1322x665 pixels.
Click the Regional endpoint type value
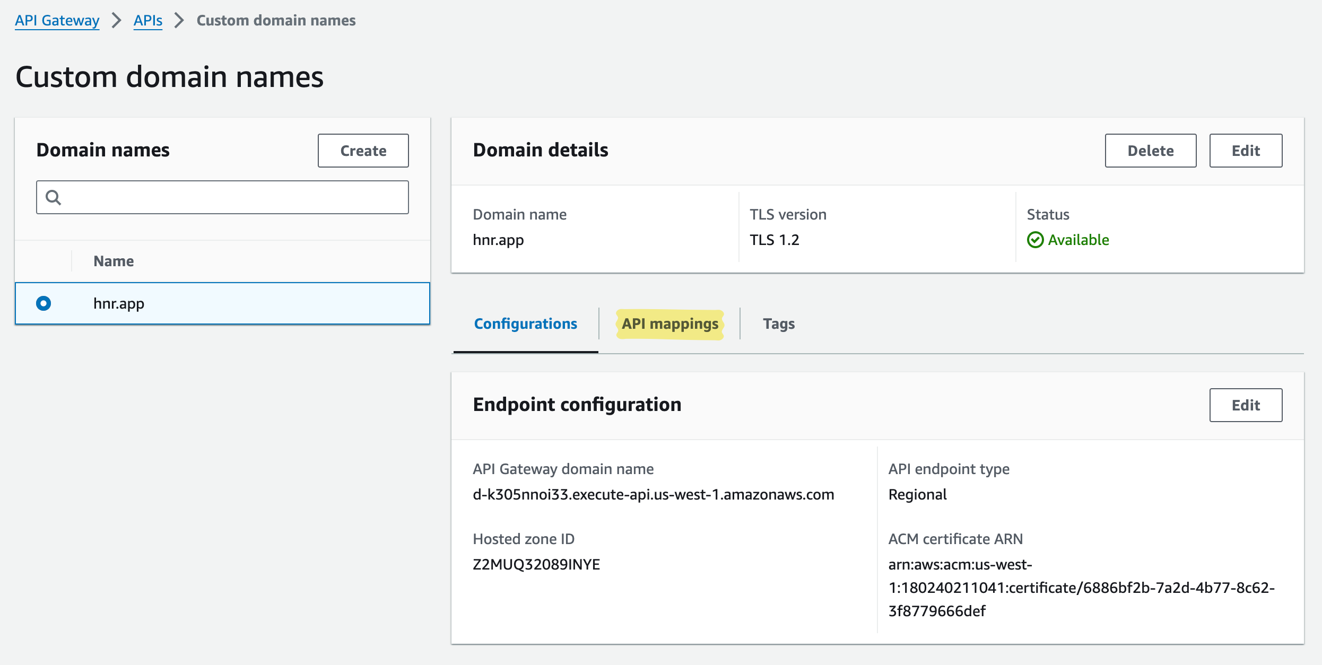(x=918, y=494)
